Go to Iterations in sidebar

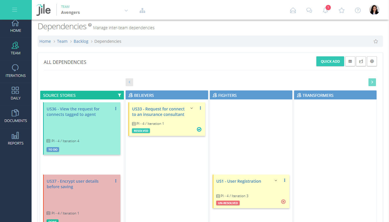click(x=16, y=71)
